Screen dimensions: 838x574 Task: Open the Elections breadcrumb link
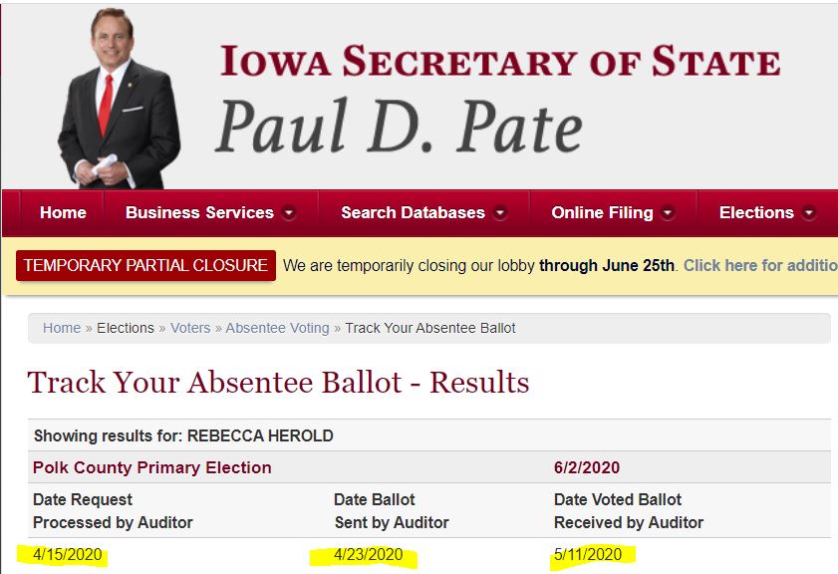pos(126,328)
